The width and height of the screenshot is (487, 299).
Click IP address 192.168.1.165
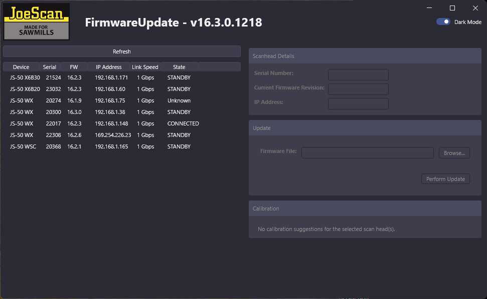(111, 146)
